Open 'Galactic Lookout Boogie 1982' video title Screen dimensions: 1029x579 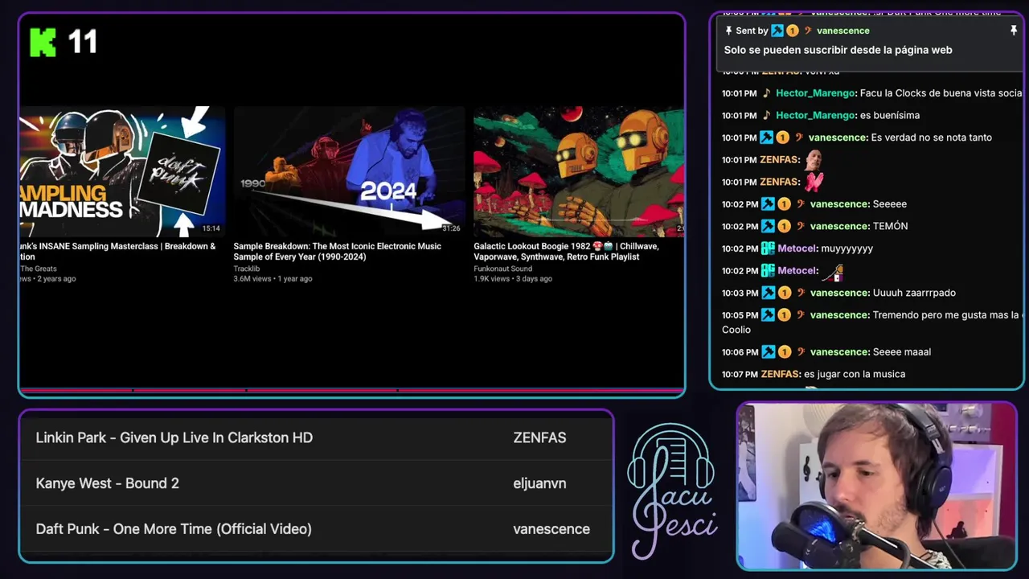[x=566, y=252]
